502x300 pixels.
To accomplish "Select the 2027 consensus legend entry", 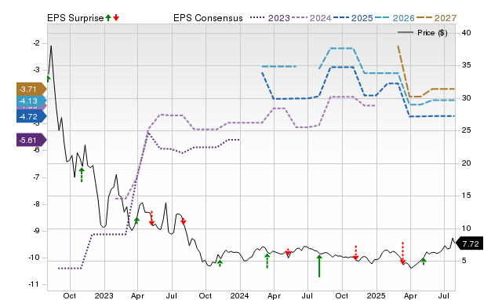I will click(436, 17).
